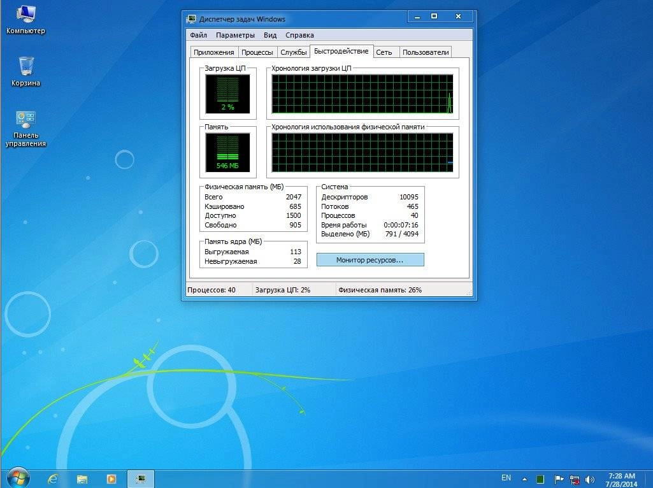Click the green CPU meter tray icon

[x=540, y=479]
